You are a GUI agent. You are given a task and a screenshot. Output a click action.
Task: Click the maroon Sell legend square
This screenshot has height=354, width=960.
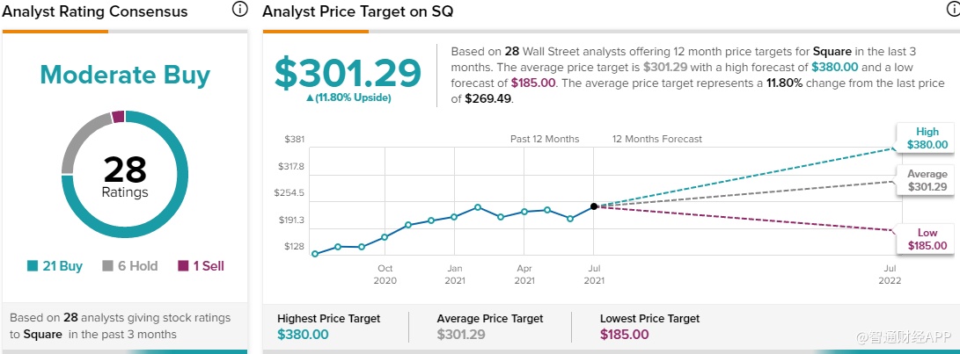(183, 266)
